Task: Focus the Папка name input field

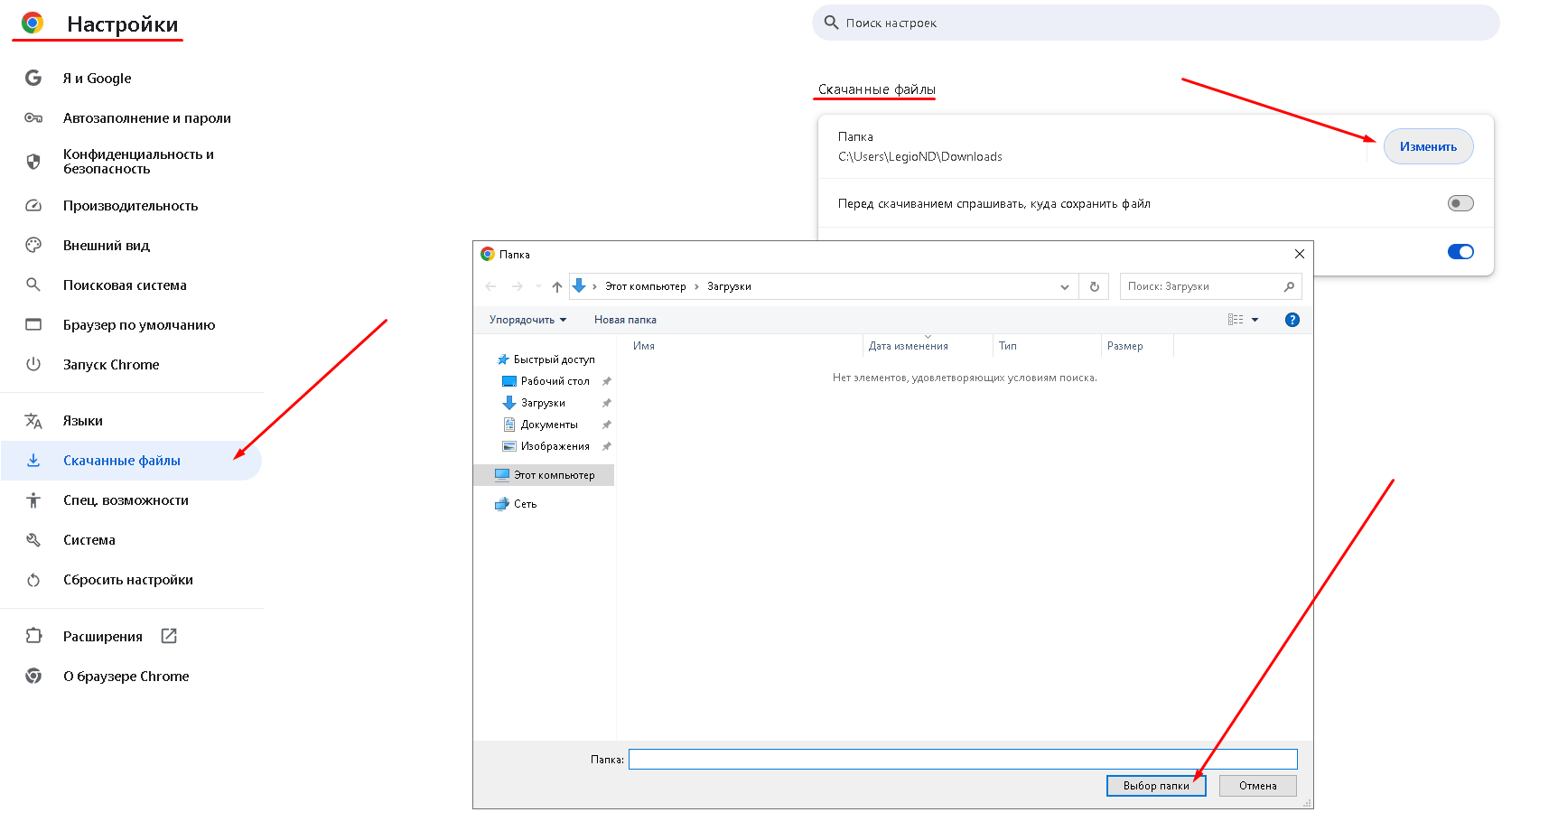Action: (x=963, y=759)
